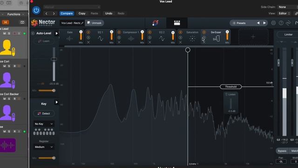Solo the De-Esser module

204,37
